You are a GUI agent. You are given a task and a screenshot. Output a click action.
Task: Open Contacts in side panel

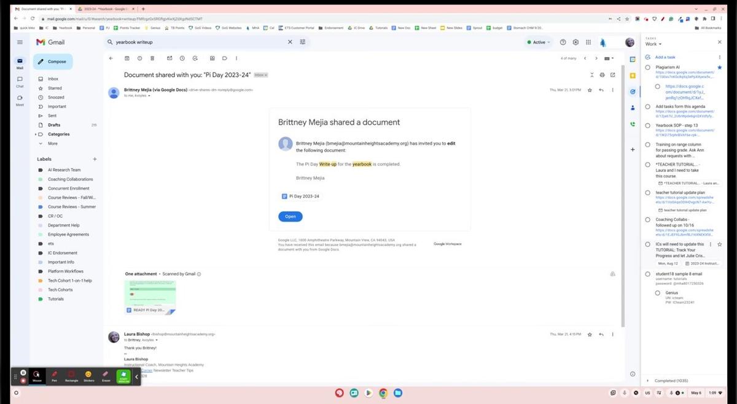[x=633, y=108]
